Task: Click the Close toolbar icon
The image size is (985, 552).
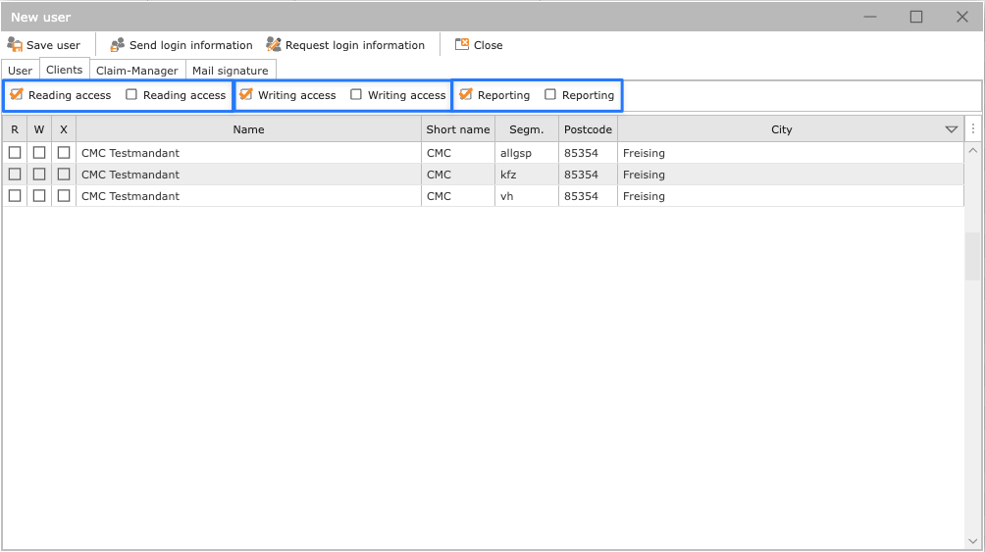Action: (x=462, y=45)
